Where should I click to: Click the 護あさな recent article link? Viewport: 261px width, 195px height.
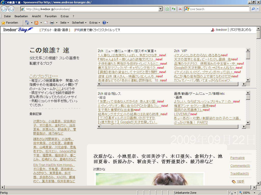[55, 149]
